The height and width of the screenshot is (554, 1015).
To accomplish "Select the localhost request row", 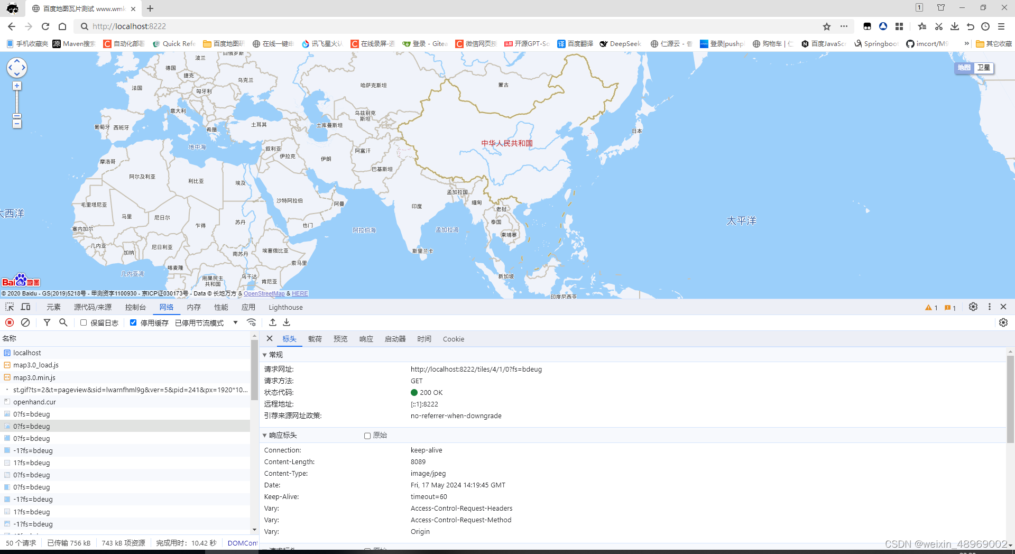I will tap(125, 353).
